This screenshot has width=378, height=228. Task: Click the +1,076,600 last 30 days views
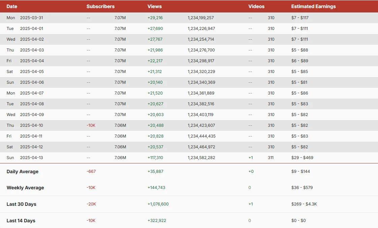[158, 204]
